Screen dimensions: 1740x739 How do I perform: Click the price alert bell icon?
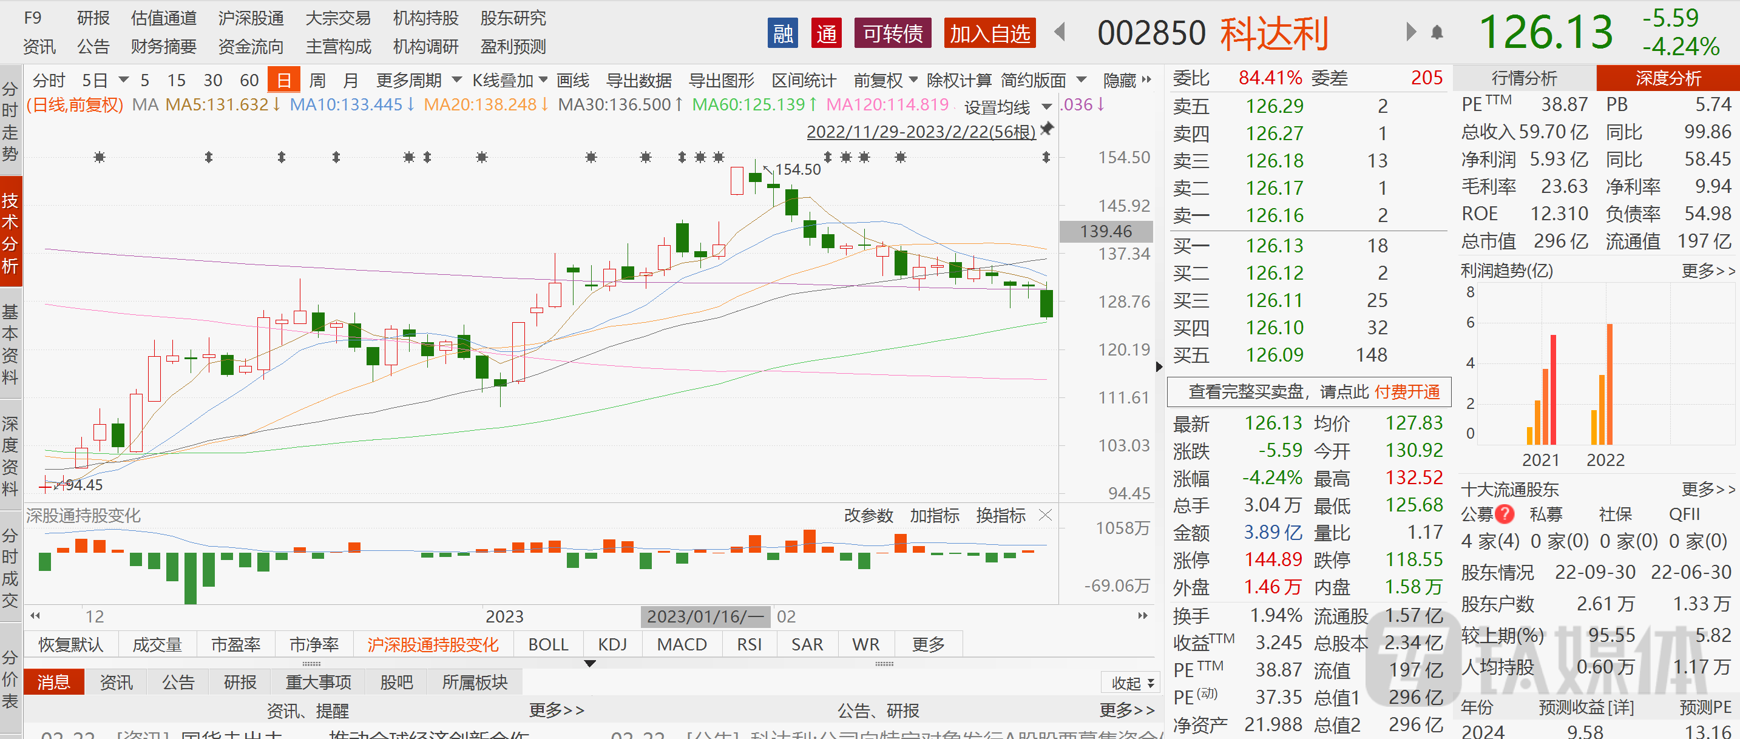click(x=1437, y=32)
